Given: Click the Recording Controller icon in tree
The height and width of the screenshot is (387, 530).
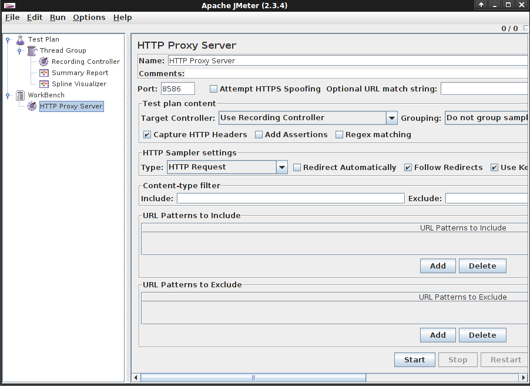Looking at the screenshot, I should (43, 62).
